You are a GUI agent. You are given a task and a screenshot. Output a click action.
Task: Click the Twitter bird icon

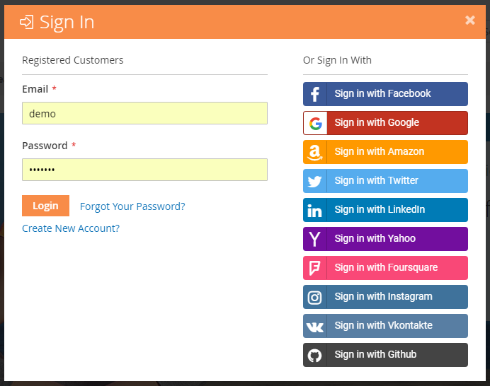tap(315, 181)
